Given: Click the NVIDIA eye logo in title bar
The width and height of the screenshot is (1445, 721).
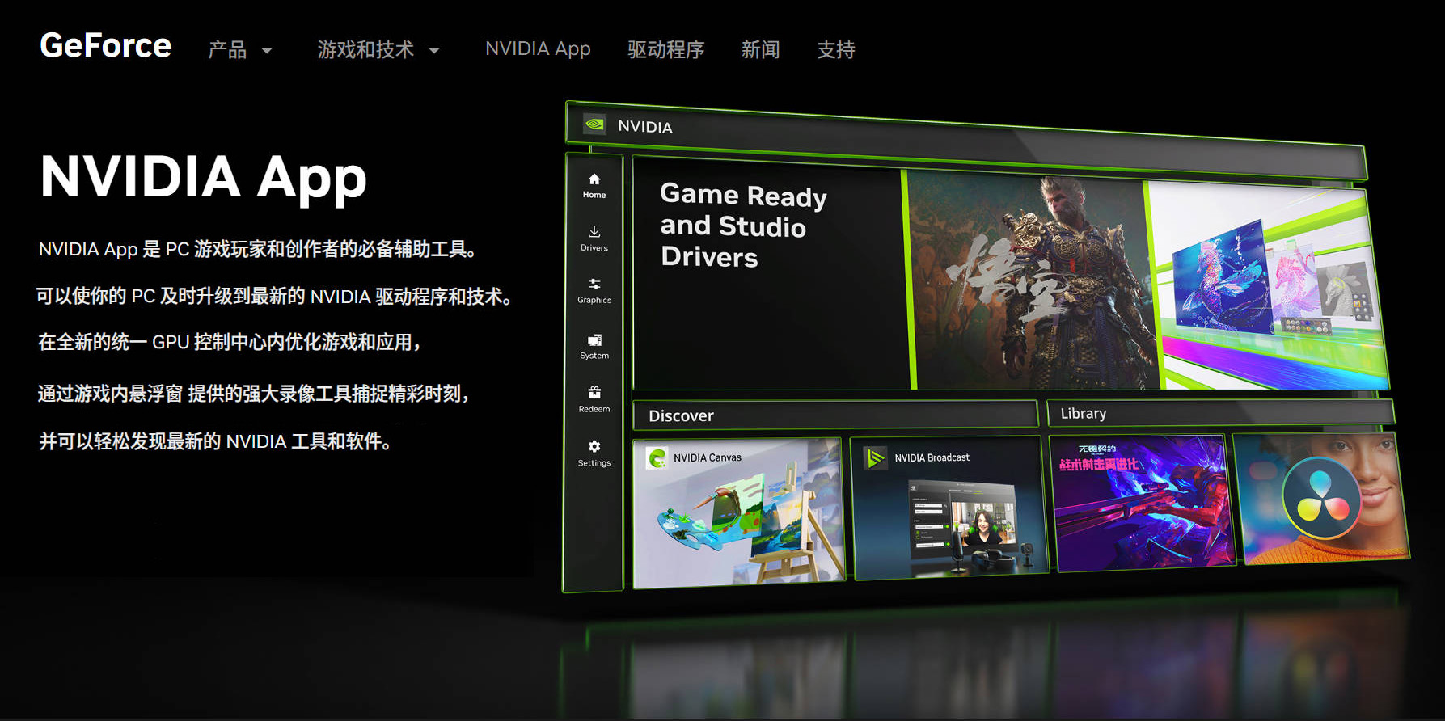Looking at the screenshot, I should point(595,124).
